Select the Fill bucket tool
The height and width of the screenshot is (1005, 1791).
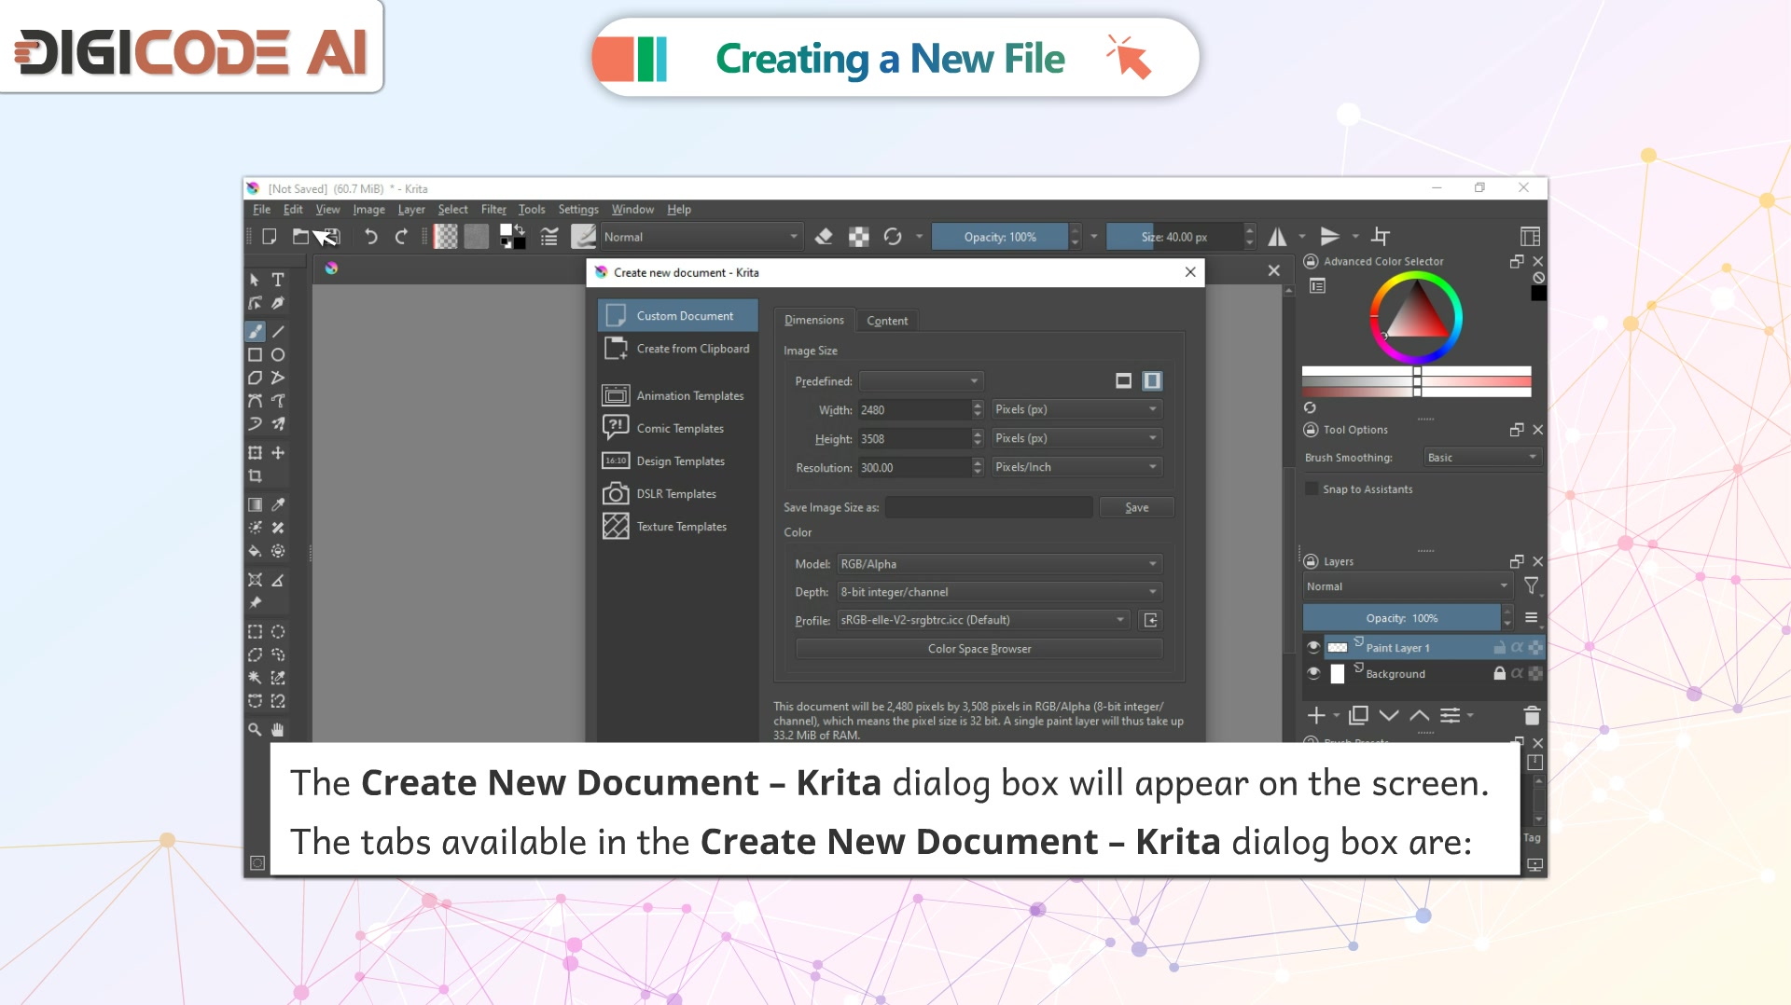(x=255, y=551)
